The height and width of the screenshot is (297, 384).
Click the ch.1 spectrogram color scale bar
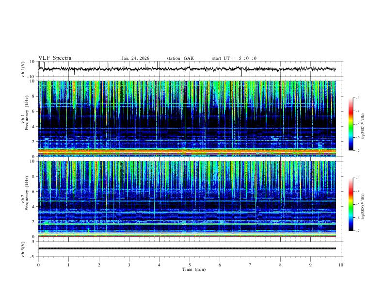351,124
